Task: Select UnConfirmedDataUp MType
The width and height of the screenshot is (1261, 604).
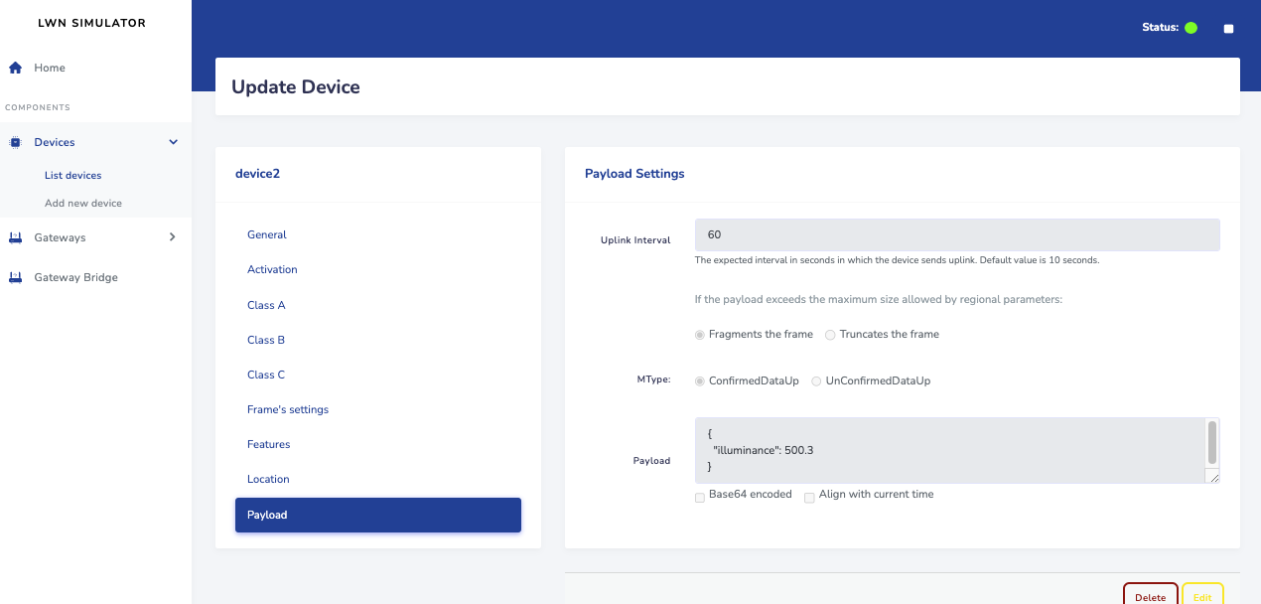Action: pyautogui.click(x=816, y=381)
